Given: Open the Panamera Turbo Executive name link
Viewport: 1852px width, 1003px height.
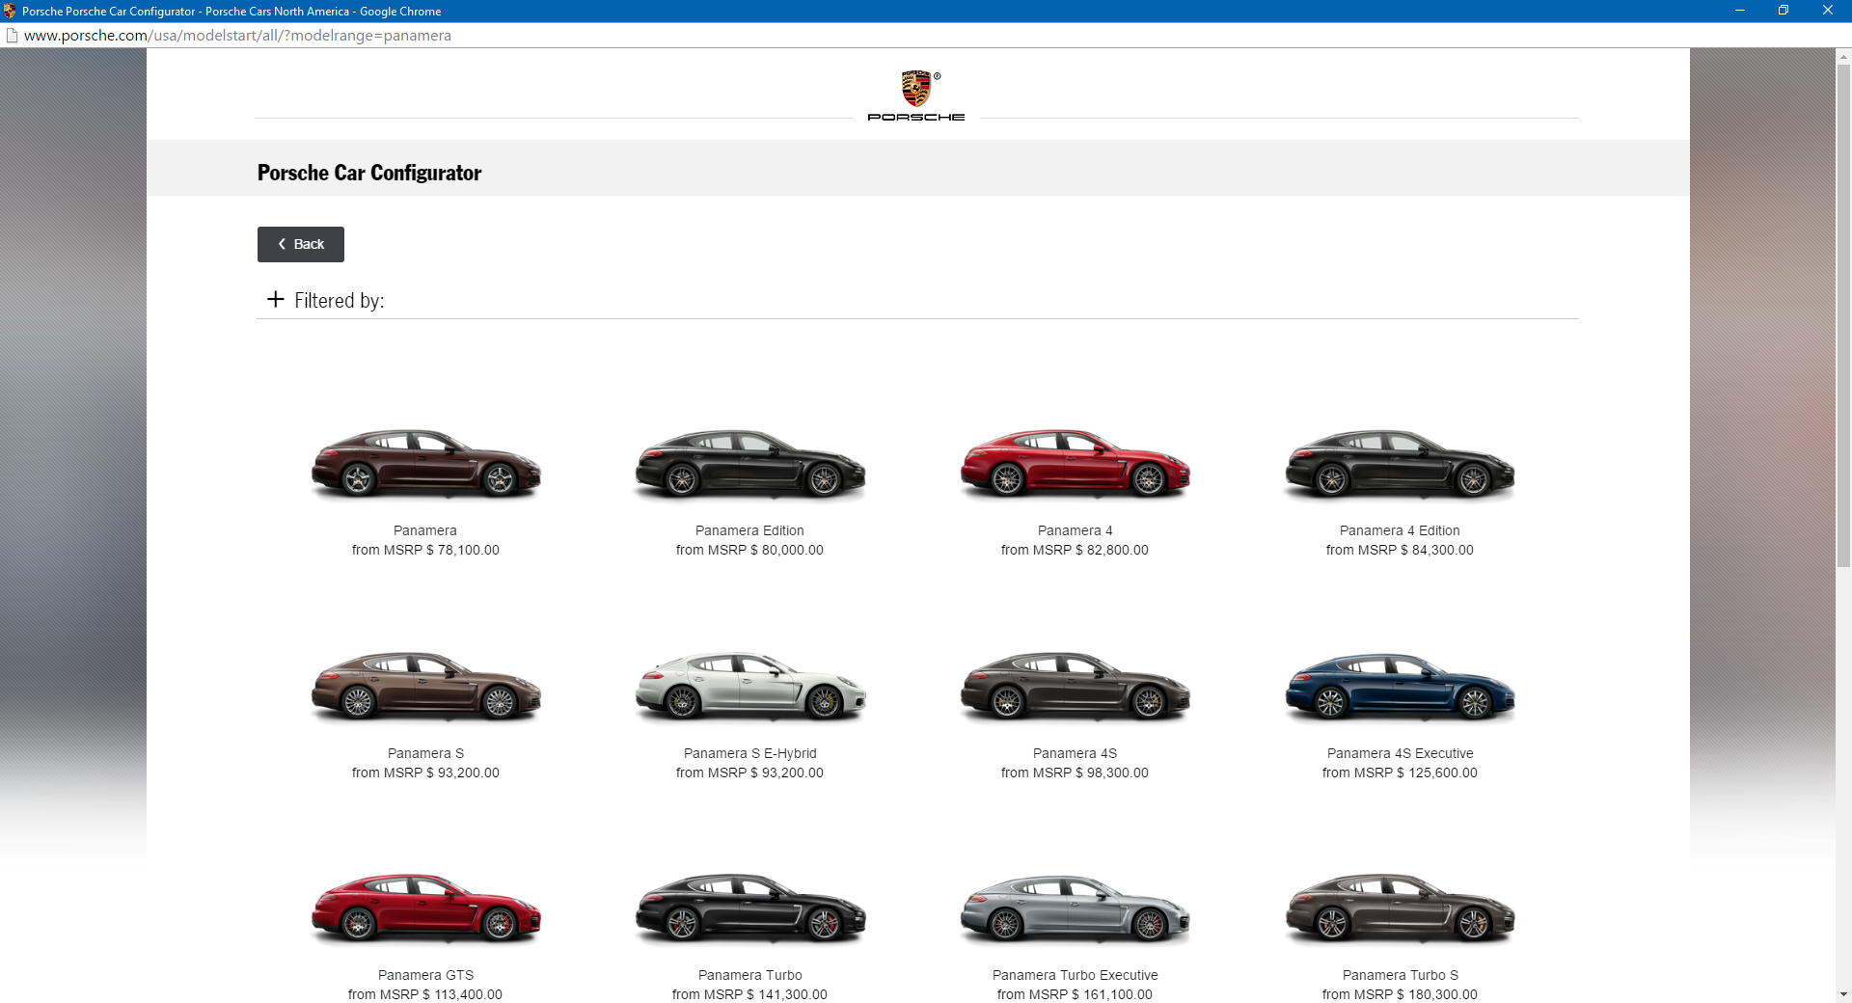Looking at the screenshot, I should point(1075,975).
